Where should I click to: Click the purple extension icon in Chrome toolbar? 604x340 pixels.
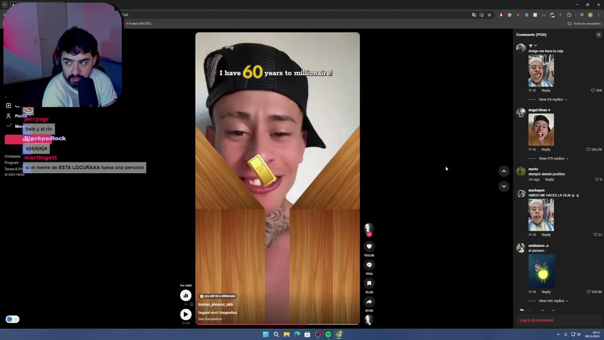544,15
